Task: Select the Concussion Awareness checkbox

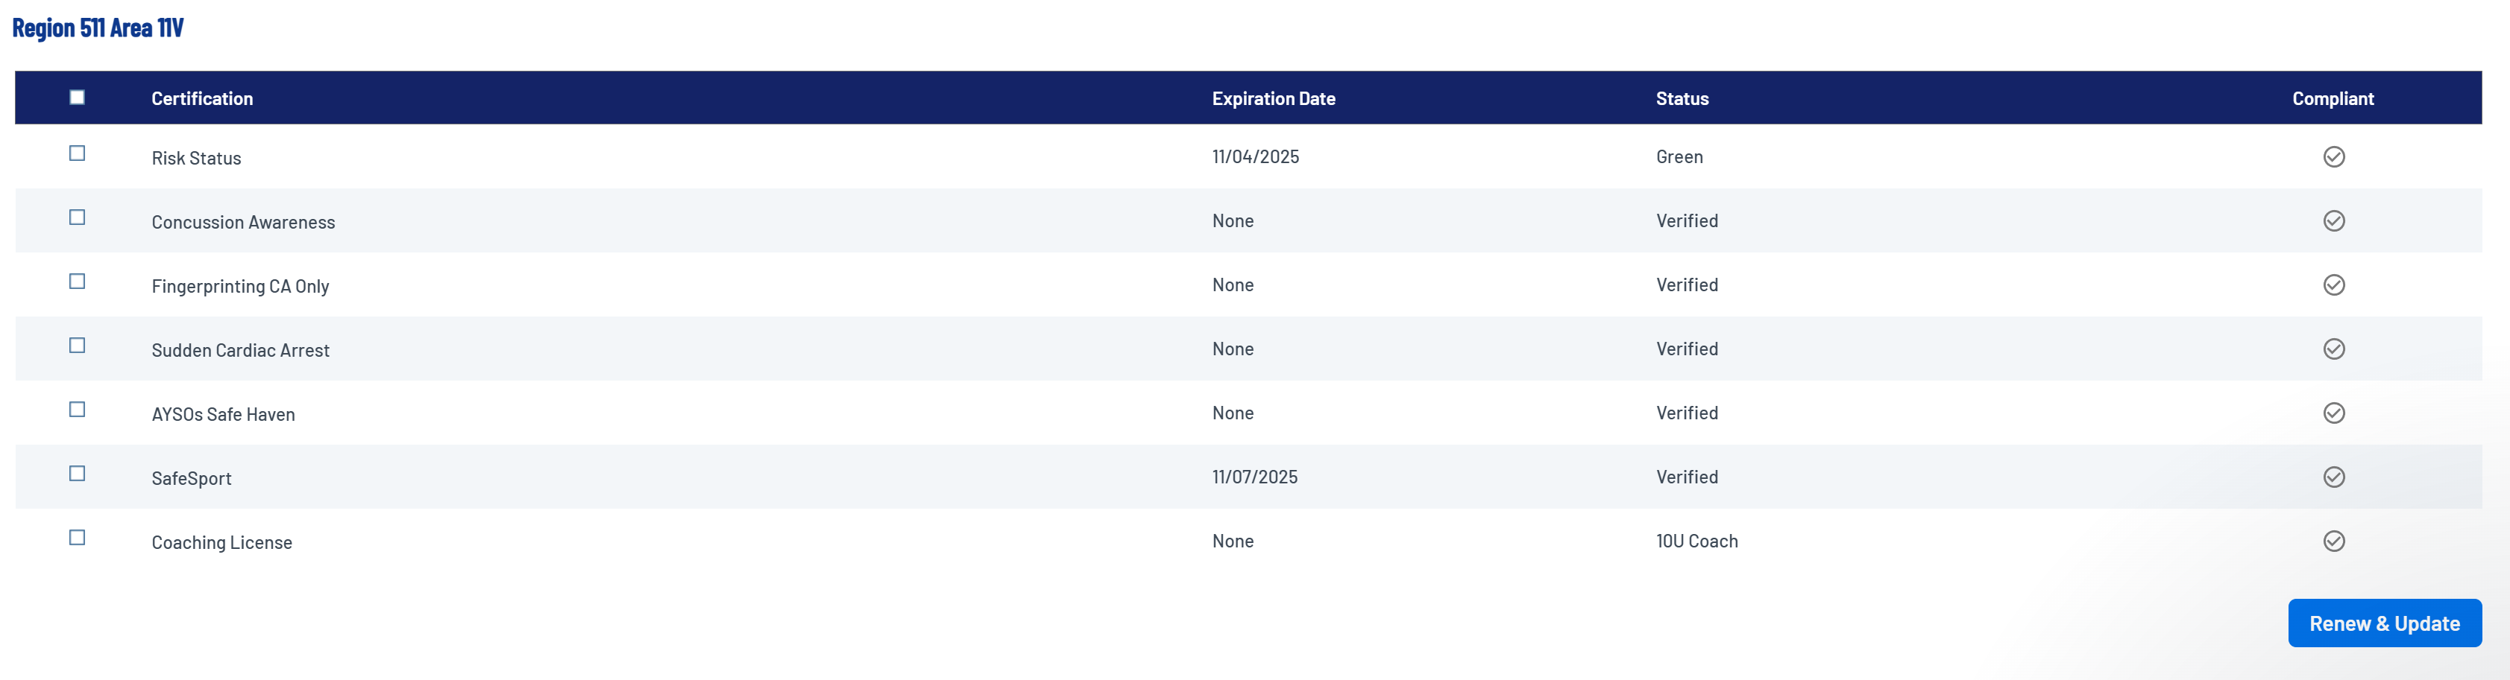Action: (x=77, y=218)
